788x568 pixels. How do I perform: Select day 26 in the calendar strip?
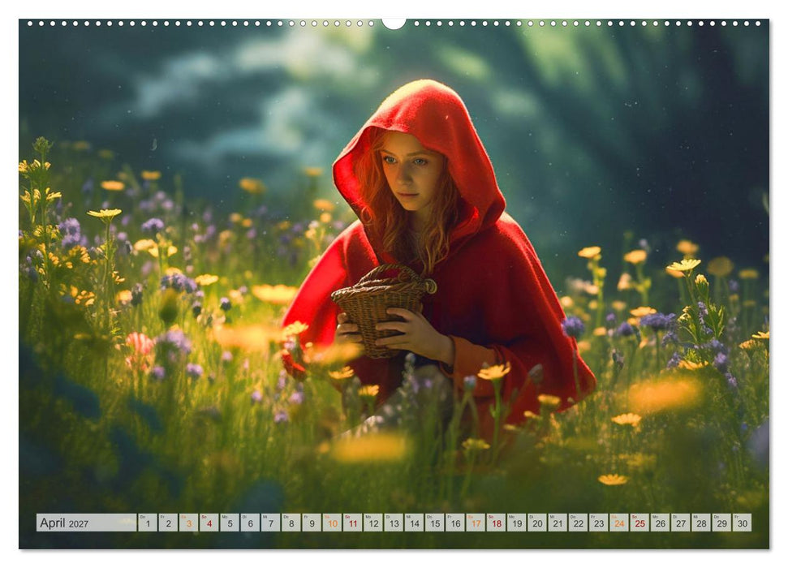pos(661,523)
